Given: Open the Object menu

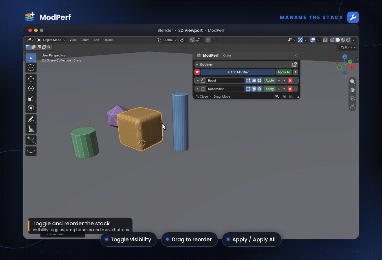Looking at the screenshot, I should tap(108, 40).
